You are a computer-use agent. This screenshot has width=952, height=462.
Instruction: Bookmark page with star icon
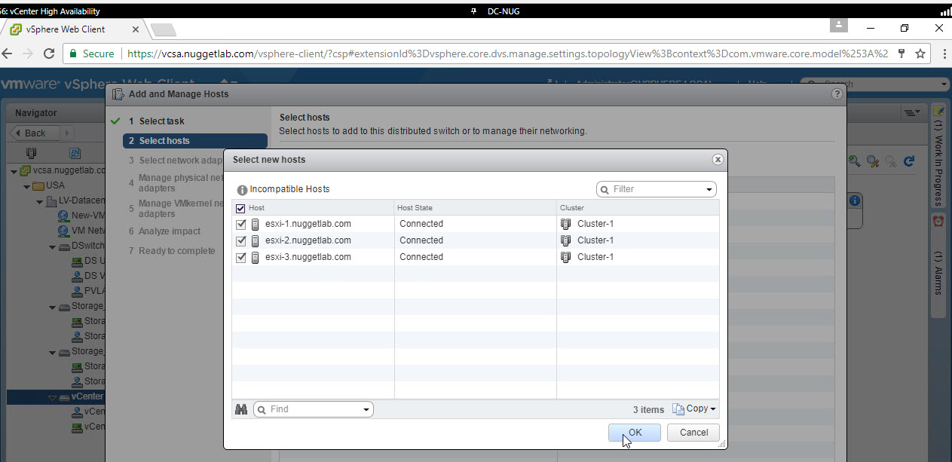(920, 54)
